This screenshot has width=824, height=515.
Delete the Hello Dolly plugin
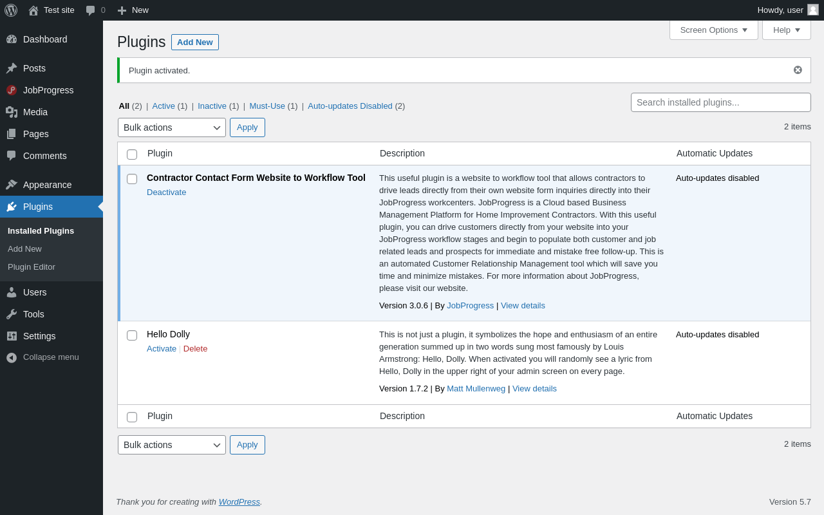[x=196, y=349]
